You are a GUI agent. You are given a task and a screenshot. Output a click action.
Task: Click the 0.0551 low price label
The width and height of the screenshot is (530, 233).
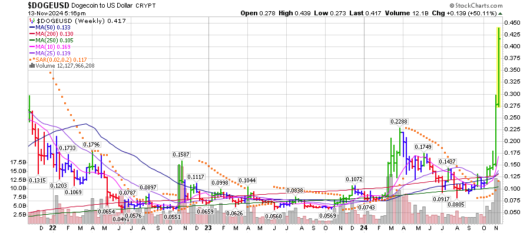(173, 217)
